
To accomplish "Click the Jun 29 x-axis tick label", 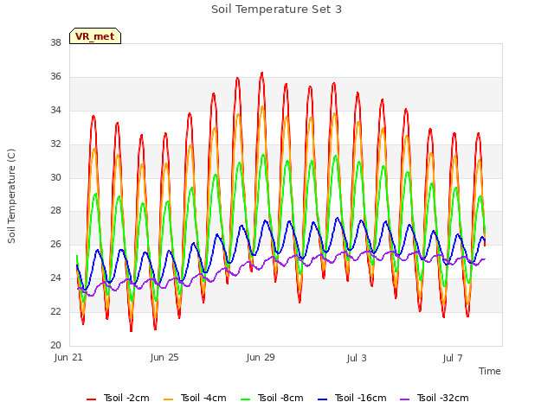I will [x=261, y=357].
